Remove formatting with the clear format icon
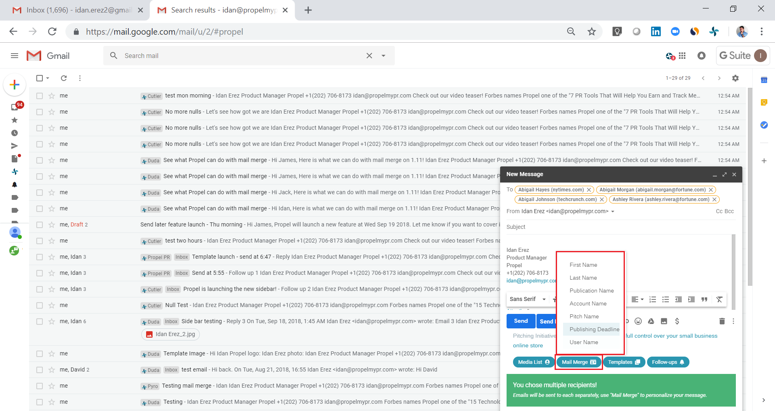This screenshot has width=775, height=411. pyautogui.click(x=719, y=299)
